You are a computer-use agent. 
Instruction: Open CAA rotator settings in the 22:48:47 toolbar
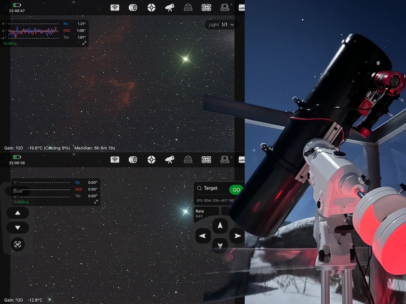point(225,8)
